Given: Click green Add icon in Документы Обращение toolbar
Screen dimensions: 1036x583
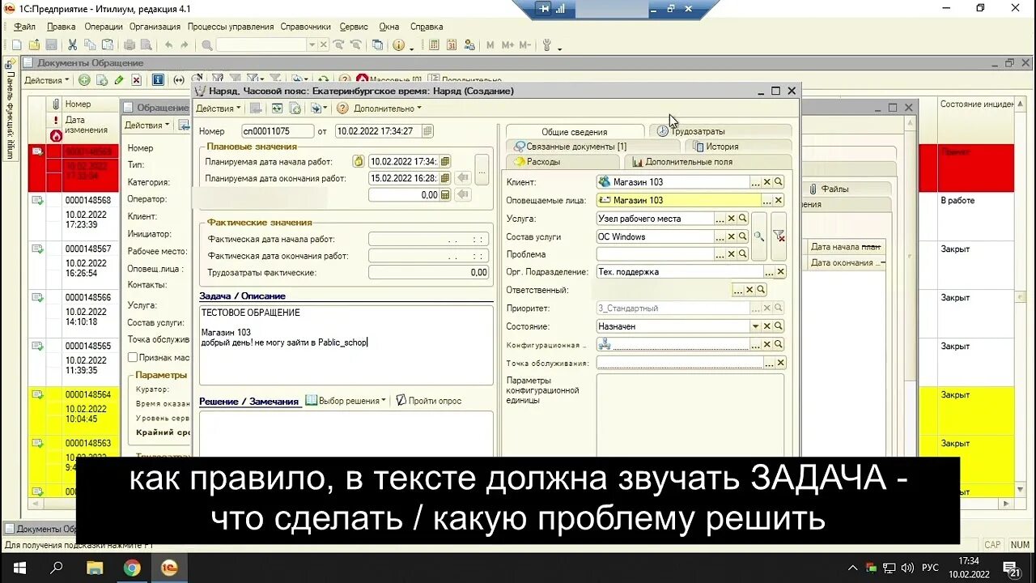Looking at the screenshot, I should coord(84,80).
